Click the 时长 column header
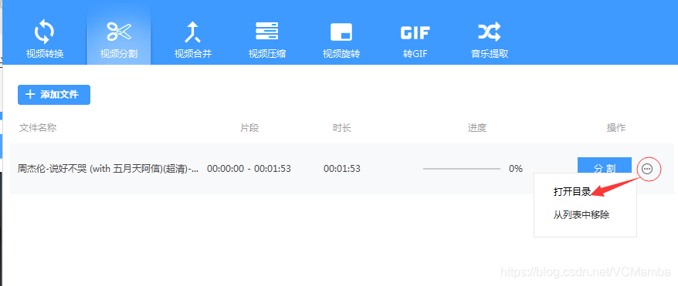This screenshot has height=286, width=678. point(341,128)
